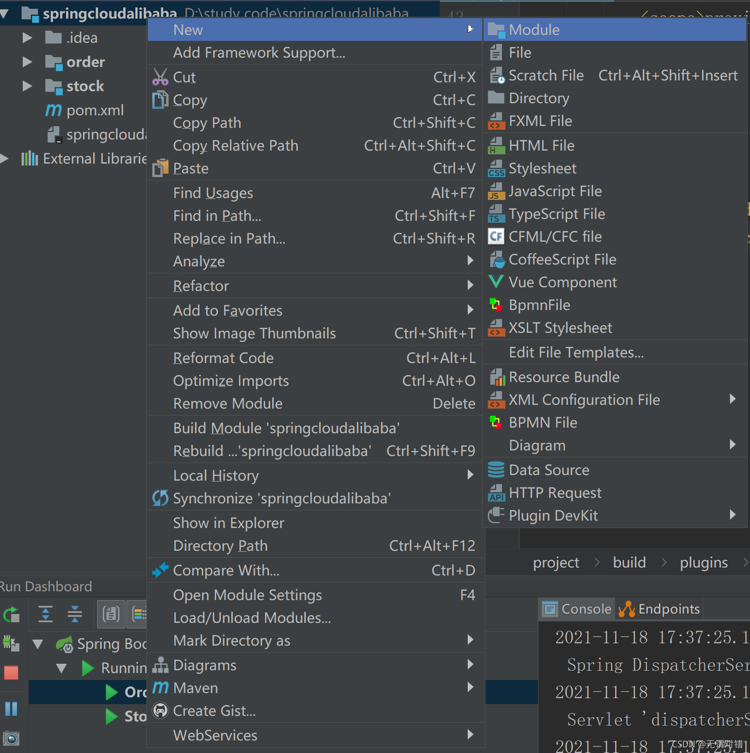Click the plugins breadcrumb

[704, 562]
